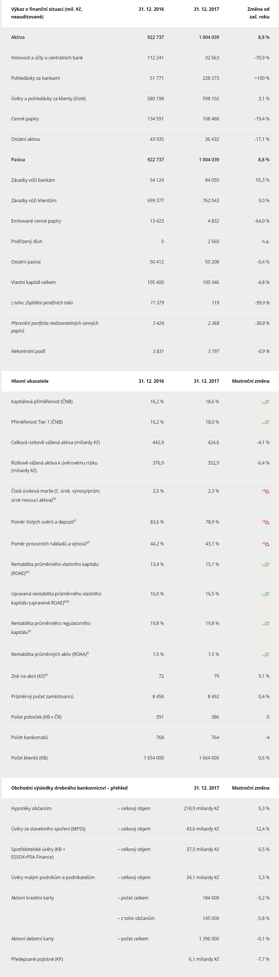Click red down arrow for Čistá úroková marže
279x977 pixels.
[x=266, y=491]
